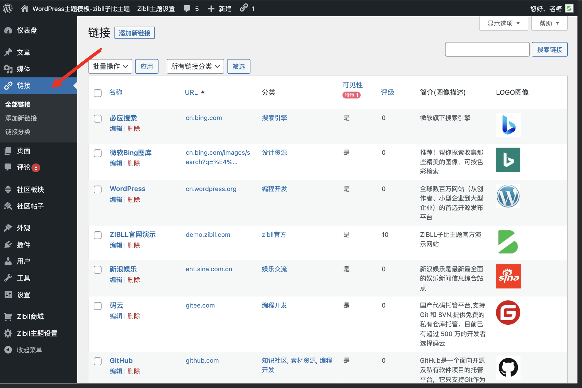Check the GitHub row checkbox
Screen dimensions: 582x388
coord(98,361)
